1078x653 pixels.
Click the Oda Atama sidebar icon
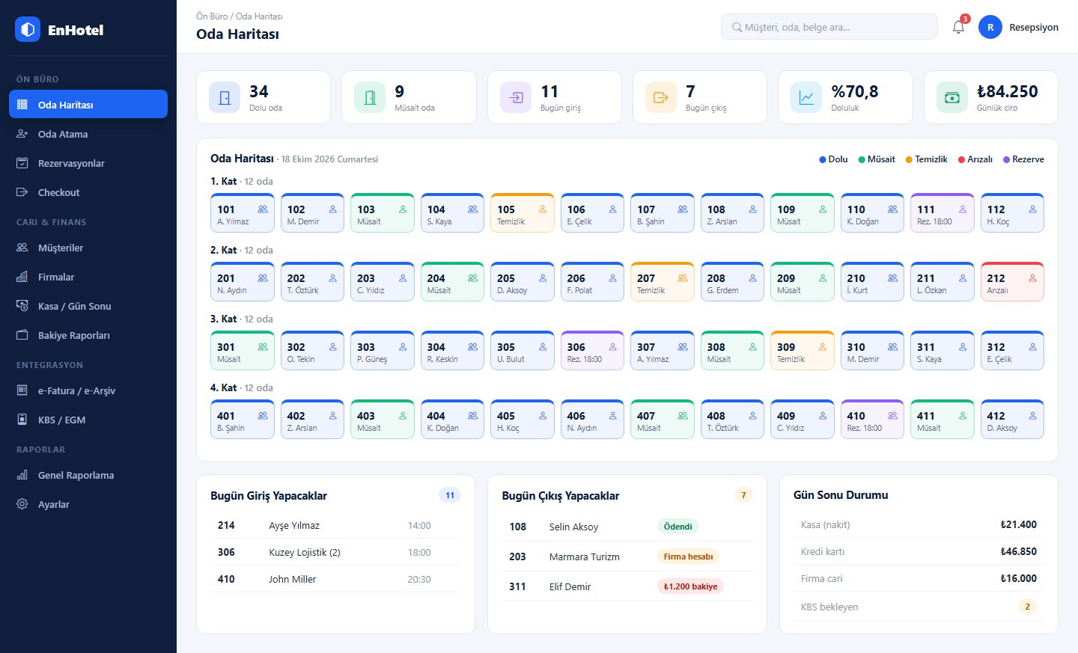[x=22, y=134]
